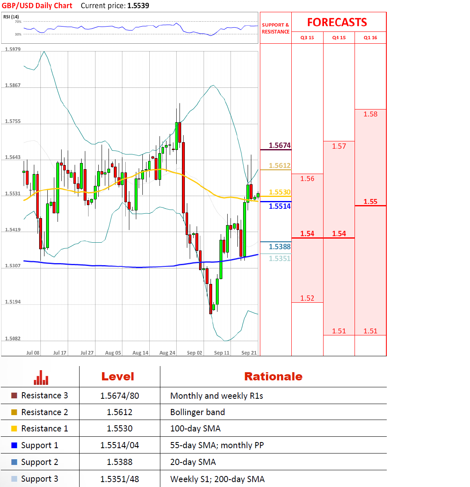Click the RSI 70% threshold label
470x487 pixels.
pyautogui.click(x=18, y=22)
